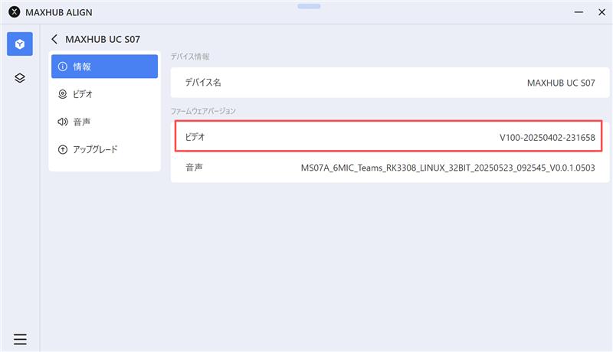Open the アップグレード tab
The image size is (613, 352).
[104, 149]
